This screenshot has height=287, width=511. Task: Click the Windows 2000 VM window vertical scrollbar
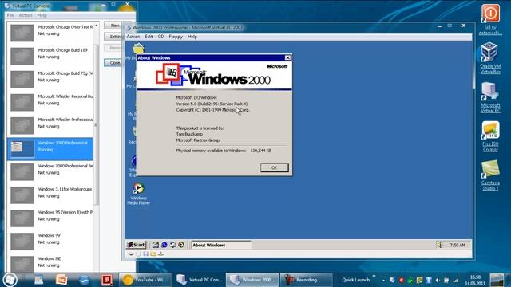[473, 65]
